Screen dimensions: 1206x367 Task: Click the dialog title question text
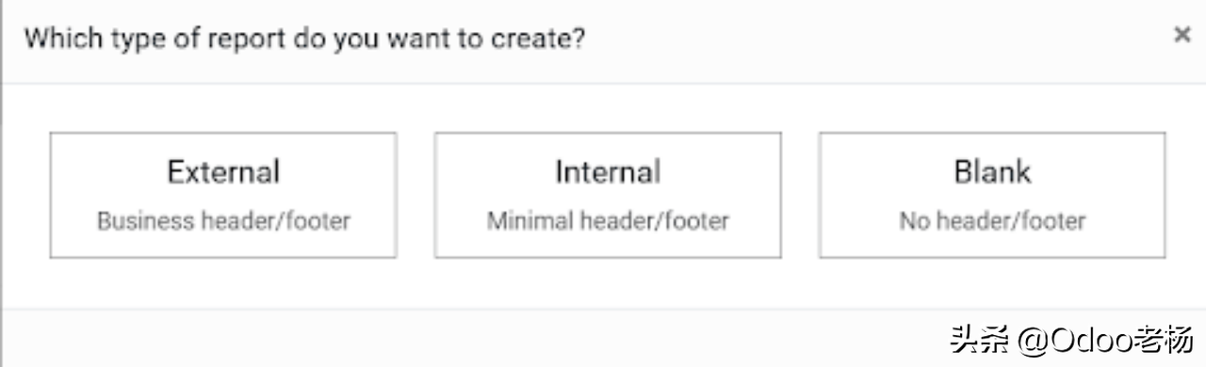(303, 40)
